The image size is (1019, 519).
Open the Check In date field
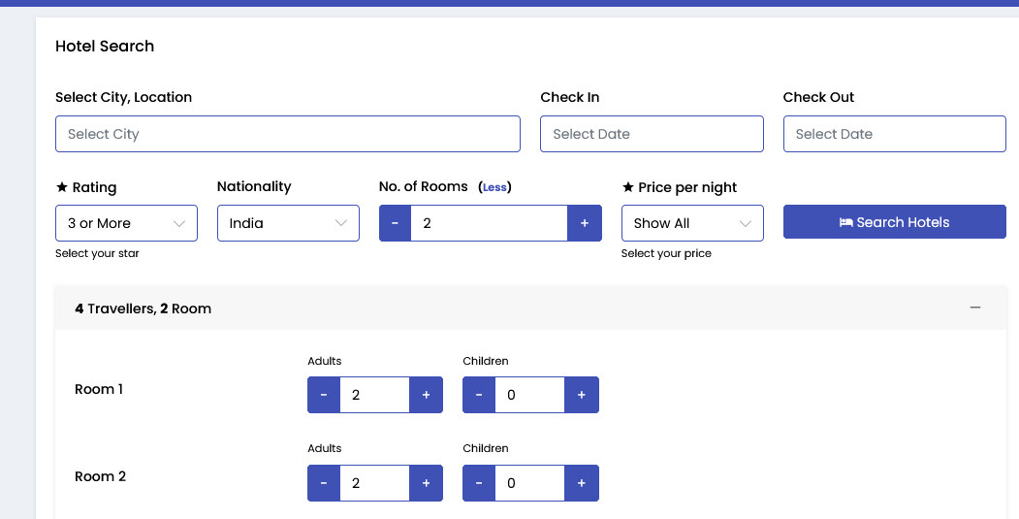coord(652,134)
